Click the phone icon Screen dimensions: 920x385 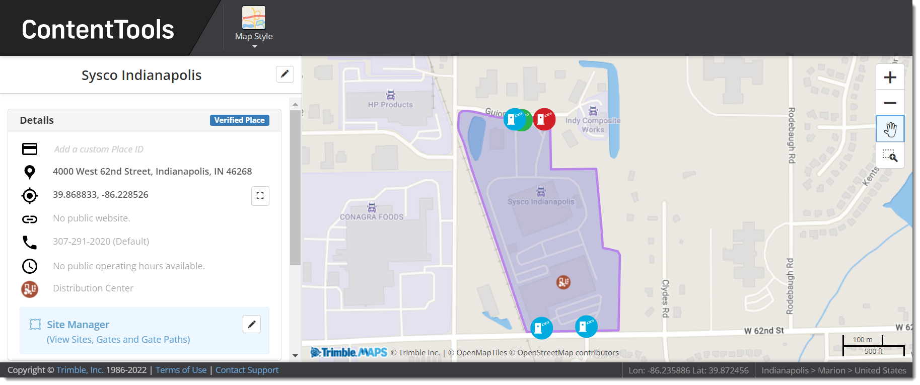(30, 243)
